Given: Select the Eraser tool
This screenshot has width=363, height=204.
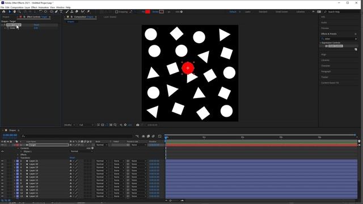Looking at the screenshot, I should click(77, 11).
